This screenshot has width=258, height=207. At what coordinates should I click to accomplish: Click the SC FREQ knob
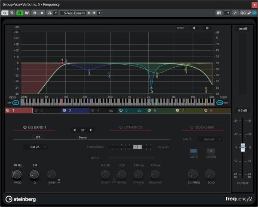coord(193,174)
